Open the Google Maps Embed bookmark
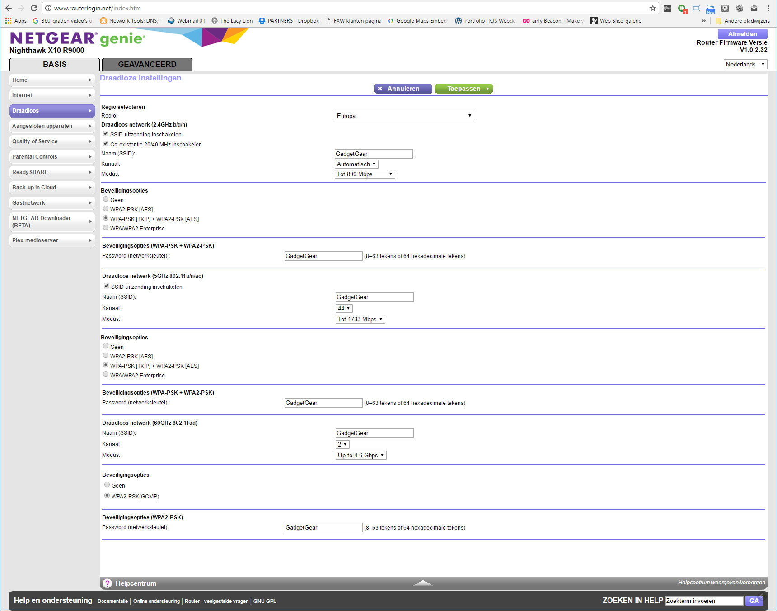The image size is (777, 611). coord(417,21)
